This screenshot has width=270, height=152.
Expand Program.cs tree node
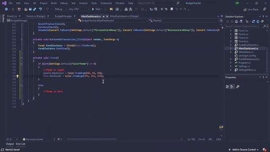click(x=231, y=63)
